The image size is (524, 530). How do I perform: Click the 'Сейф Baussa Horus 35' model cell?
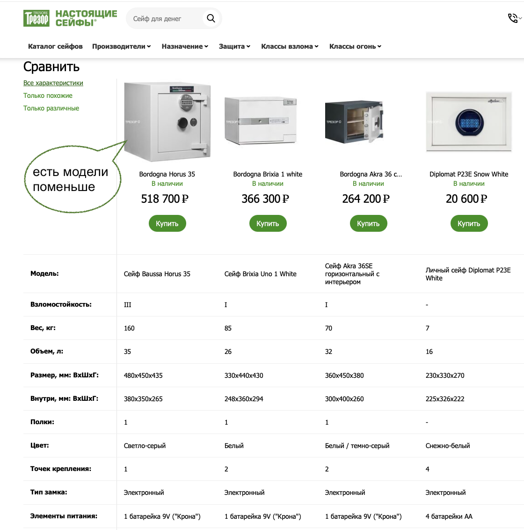tap(157, 274)
